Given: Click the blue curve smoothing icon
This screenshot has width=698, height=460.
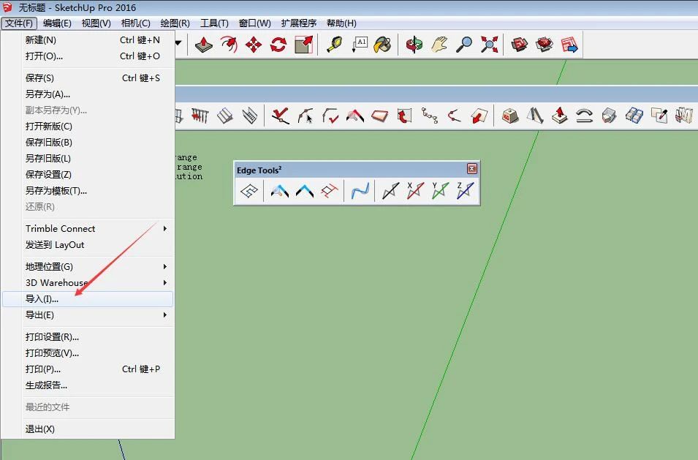Looking at the screenshot, I should point(360,191).
